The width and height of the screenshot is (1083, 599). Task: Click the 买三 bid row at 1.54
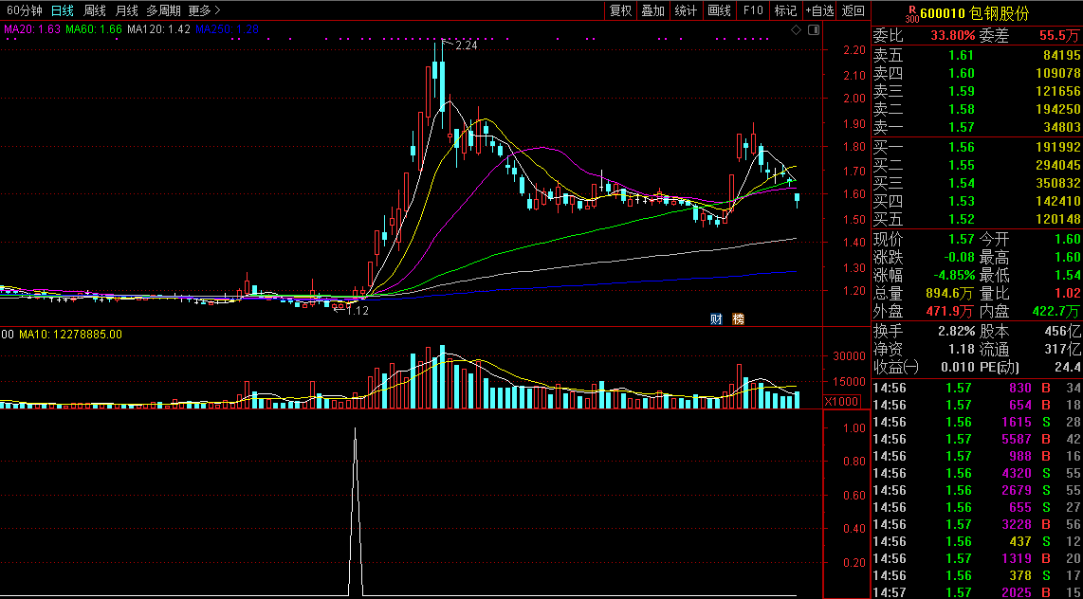(977, 183)
